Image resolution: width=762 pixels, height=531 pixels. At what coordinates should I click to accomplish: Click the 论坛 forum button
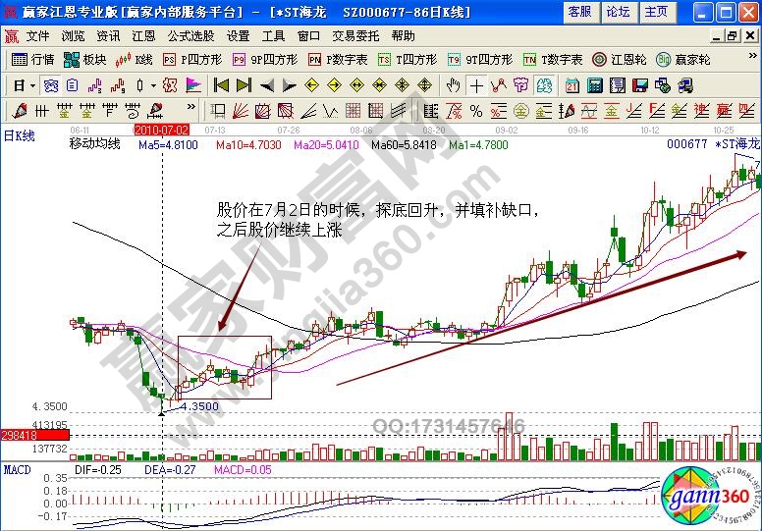pos(618,12)
